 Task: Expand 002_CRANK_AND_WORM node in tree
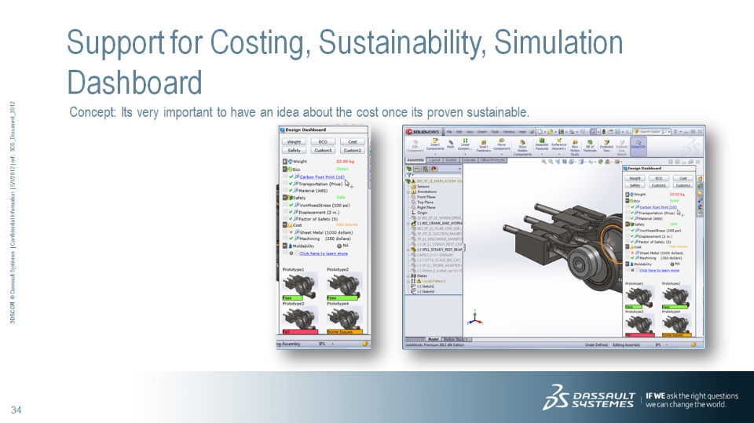tap(408, 223)
